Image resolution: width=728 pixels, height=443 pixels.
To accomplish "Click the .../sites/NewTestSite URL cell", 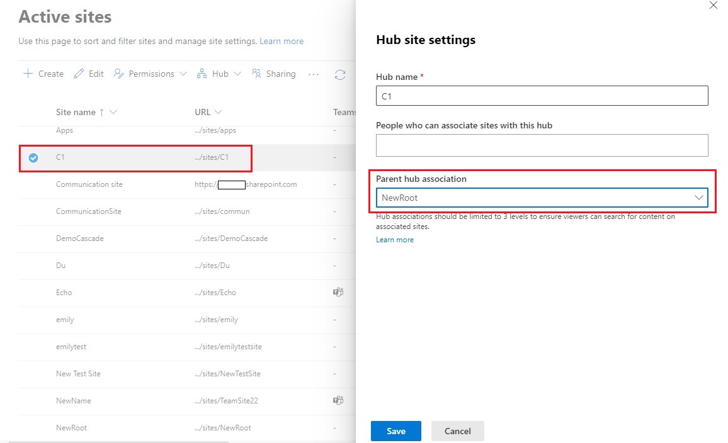I will 227,374.
